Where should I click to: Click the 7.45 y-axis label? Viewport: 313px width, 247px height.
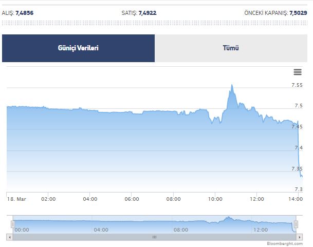[x=297, y=126]
